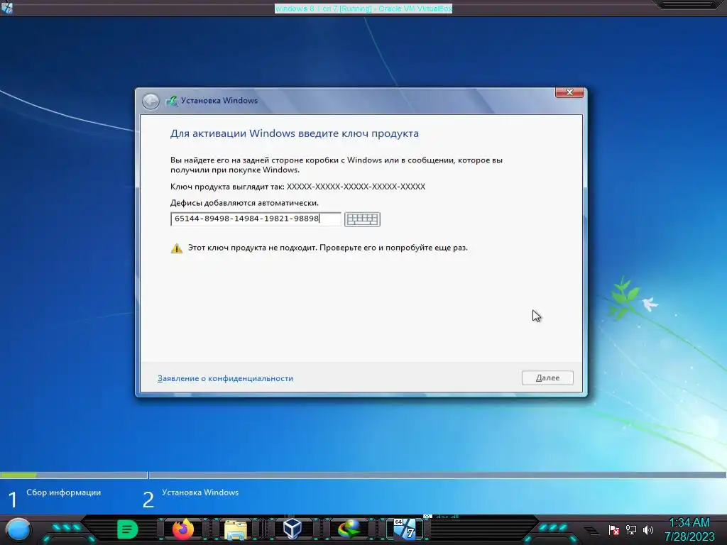Click the yellow warning icon beside error message
Image resolution: width=727 pixels, height=545 pixels.
coord(177,248)
